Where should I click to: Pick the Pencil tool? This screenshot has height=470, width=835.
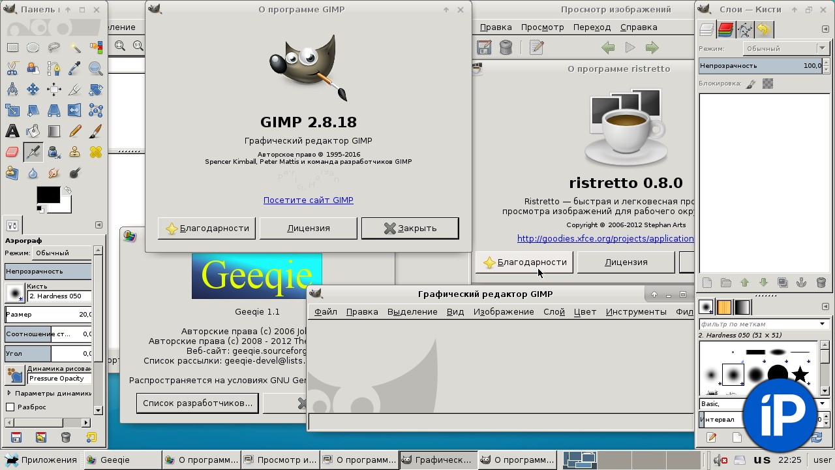pyautogui.click(x=74, y=131)
